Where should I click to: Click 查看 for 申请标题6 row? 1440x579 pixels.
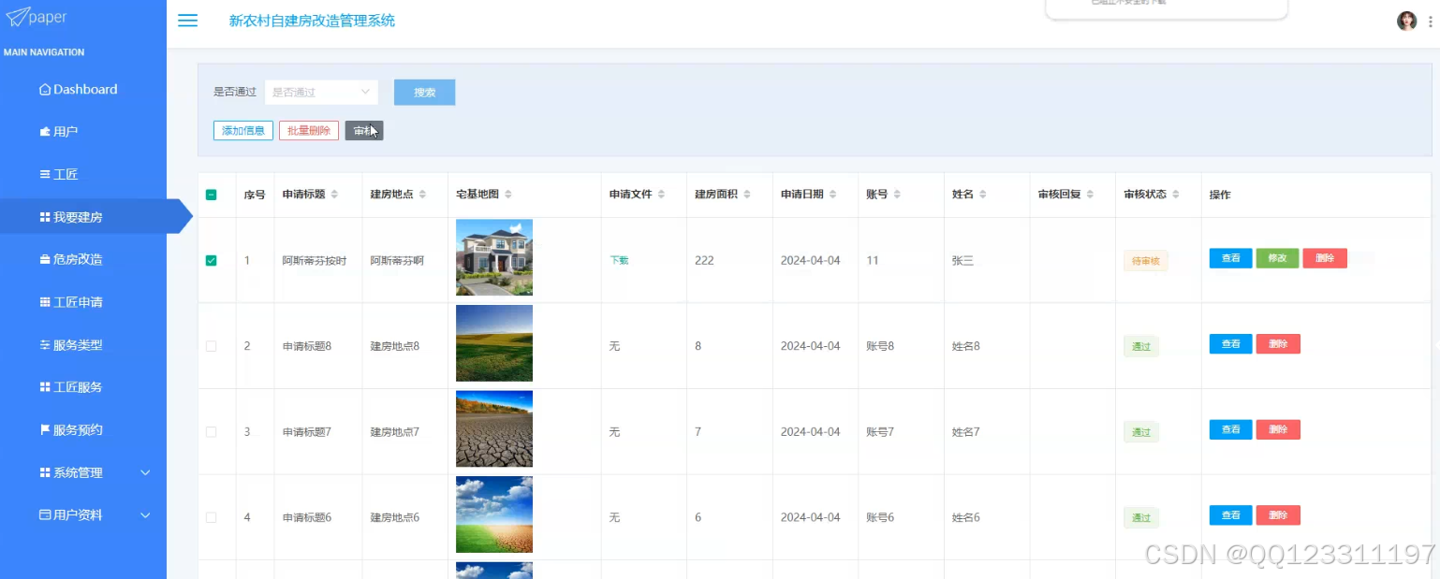[1230, 515]
